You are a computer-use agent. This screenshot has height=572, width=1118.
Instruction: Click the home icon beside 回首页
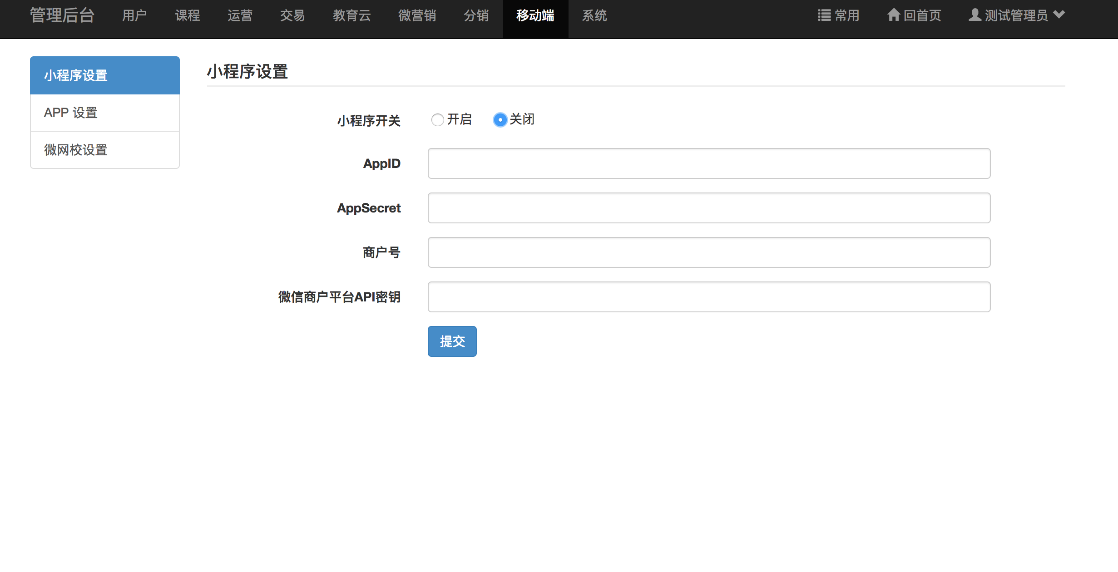point(894,15)
